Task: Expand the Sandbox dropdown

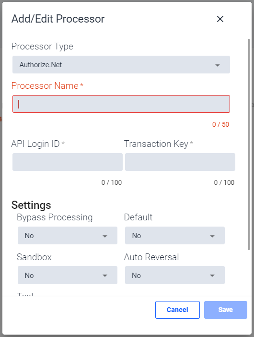Action: [68, 275]
